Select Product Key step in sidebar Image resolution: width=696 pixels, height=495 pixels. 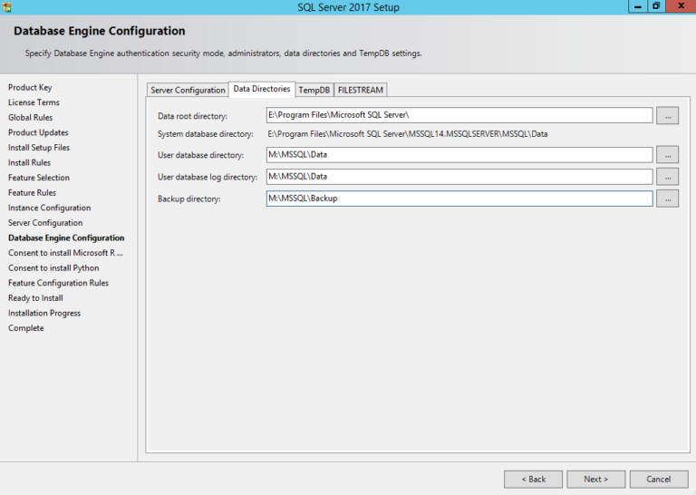coord(30,87)
